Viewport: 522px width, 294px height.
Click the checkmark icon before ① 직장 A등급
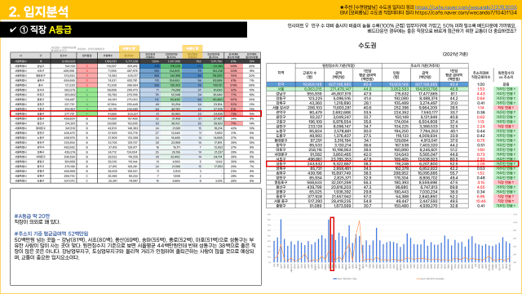coord(13,29)
